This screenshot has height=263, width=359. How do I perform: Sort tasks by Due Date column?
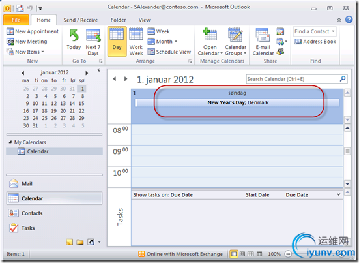pos(296,195)
